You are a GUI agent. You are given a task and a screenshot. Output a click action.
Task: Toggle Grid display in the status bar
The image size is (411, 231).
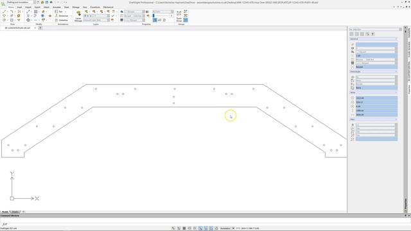pyautogui.click(x=179, y=228)
